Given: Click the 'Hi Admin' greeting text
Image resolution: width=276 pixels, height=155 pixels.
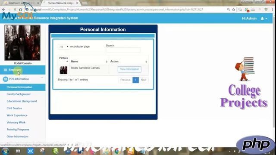Looking at the screenshot, I should [249, 19].
